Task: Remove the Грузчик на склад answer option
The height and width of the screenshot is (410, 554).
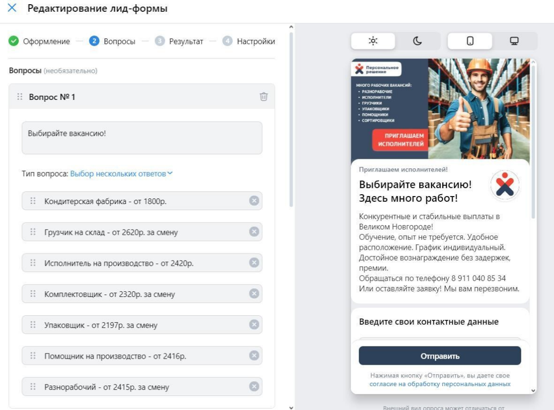Action: point(254,232)
